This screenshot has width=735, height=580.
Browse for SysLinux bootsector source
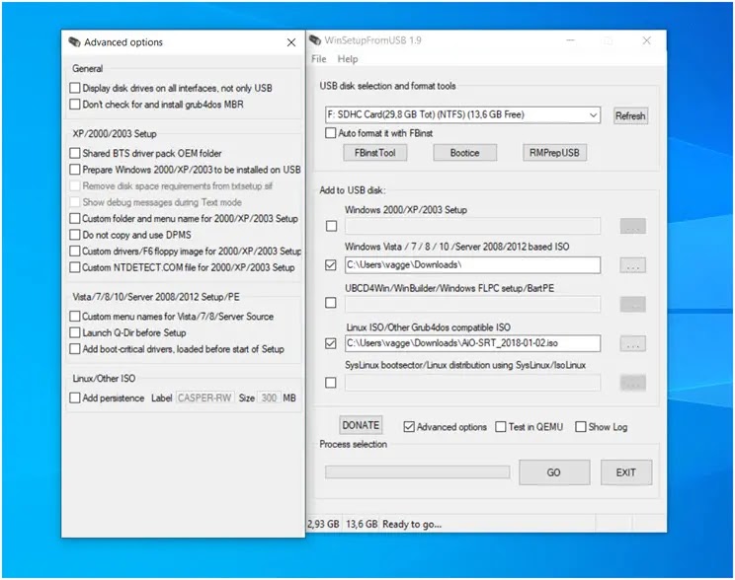click(x=633, y=383)
